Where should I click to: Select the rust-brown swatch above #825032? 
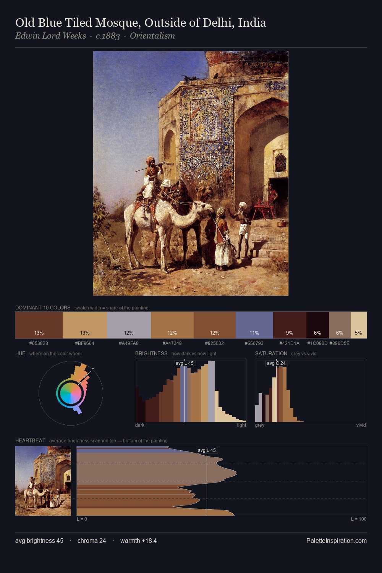(215, 325)
